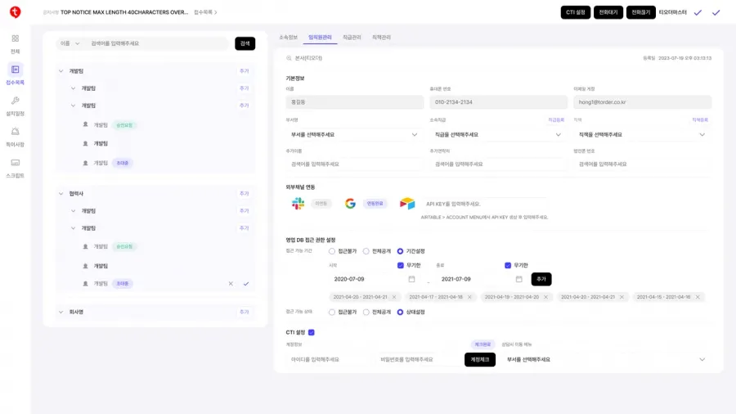Collapse the first 개발팀 subgroup under 협력사

[74, 211]
